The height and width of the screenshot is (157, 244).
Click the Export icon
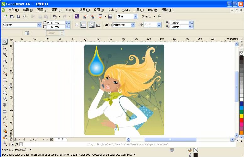click(92, 16)
